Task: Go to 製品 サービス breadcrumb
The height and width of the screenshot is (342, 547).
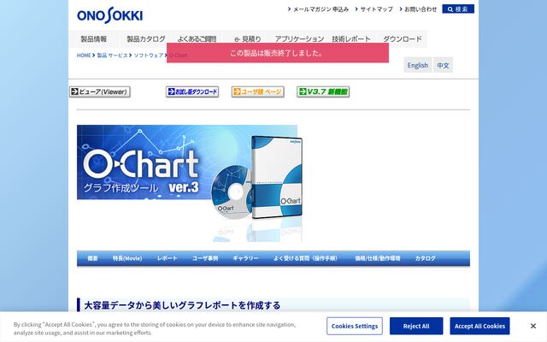Action: point(112,56)
